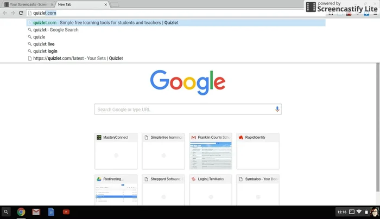Click the browser back arrow

[x=5, y=12]
